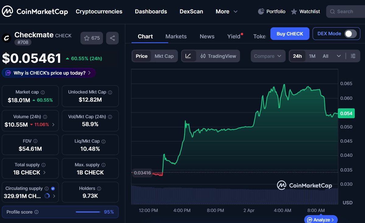Click info icon next to Market cap
This screenshot has height=223, width=365.
(43, 92)
